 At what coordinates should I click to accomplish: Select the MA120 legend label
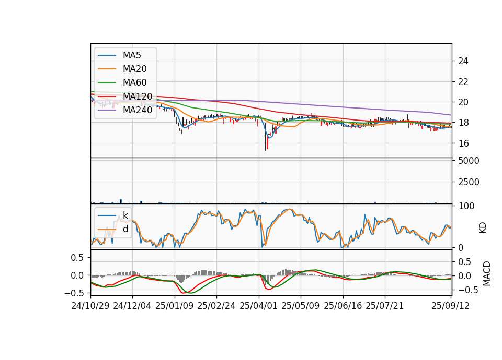pyautogui.click(x=138, y=97)
